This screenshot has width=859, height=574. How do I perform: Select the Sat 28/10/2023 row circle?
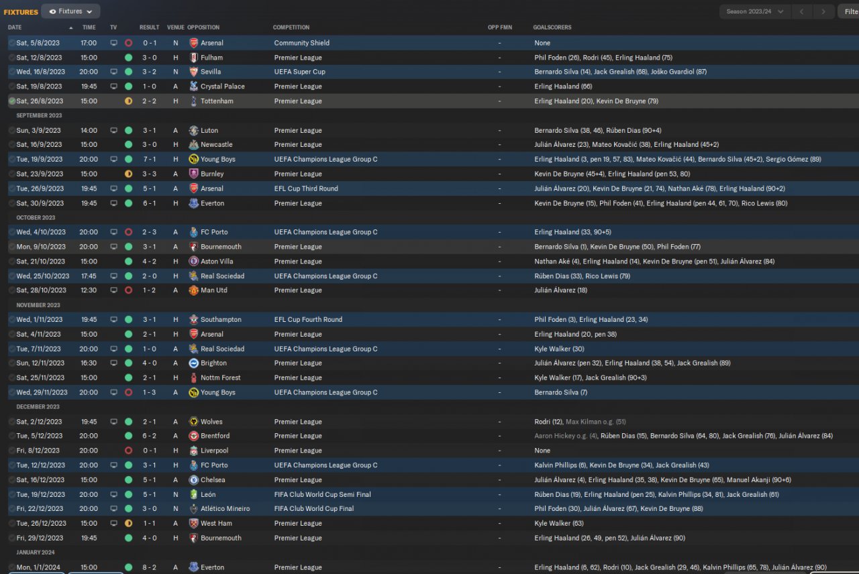tap(12, 290)
